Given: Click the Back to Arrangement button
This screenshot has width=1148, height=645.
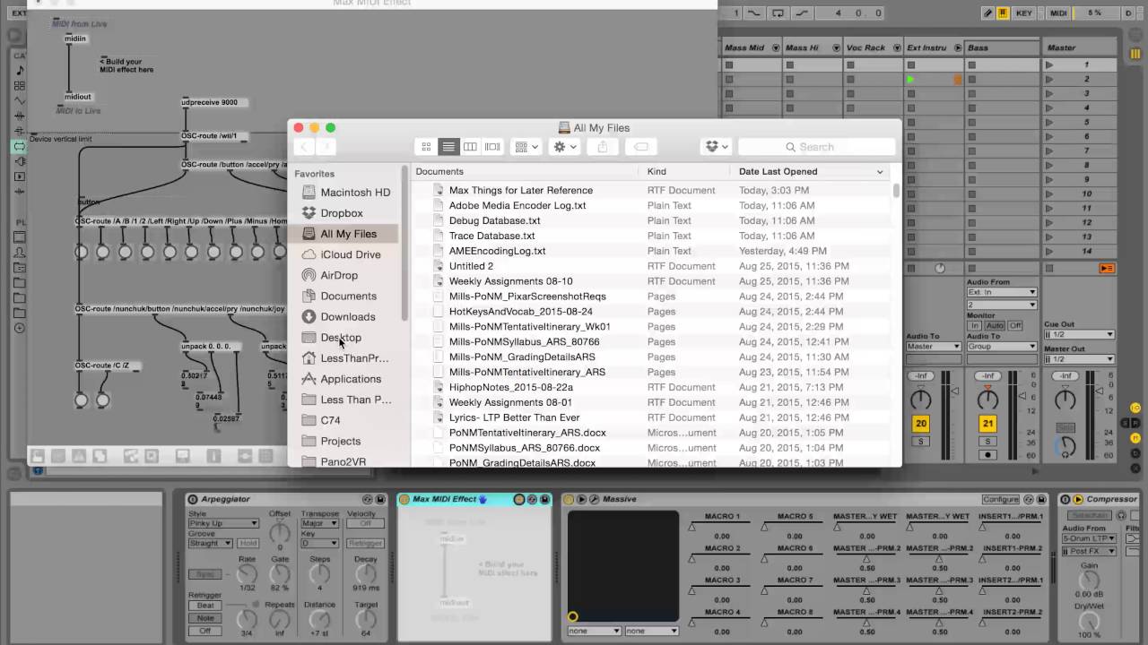Looking at the screenshot, I should [x=1107, y=269].
